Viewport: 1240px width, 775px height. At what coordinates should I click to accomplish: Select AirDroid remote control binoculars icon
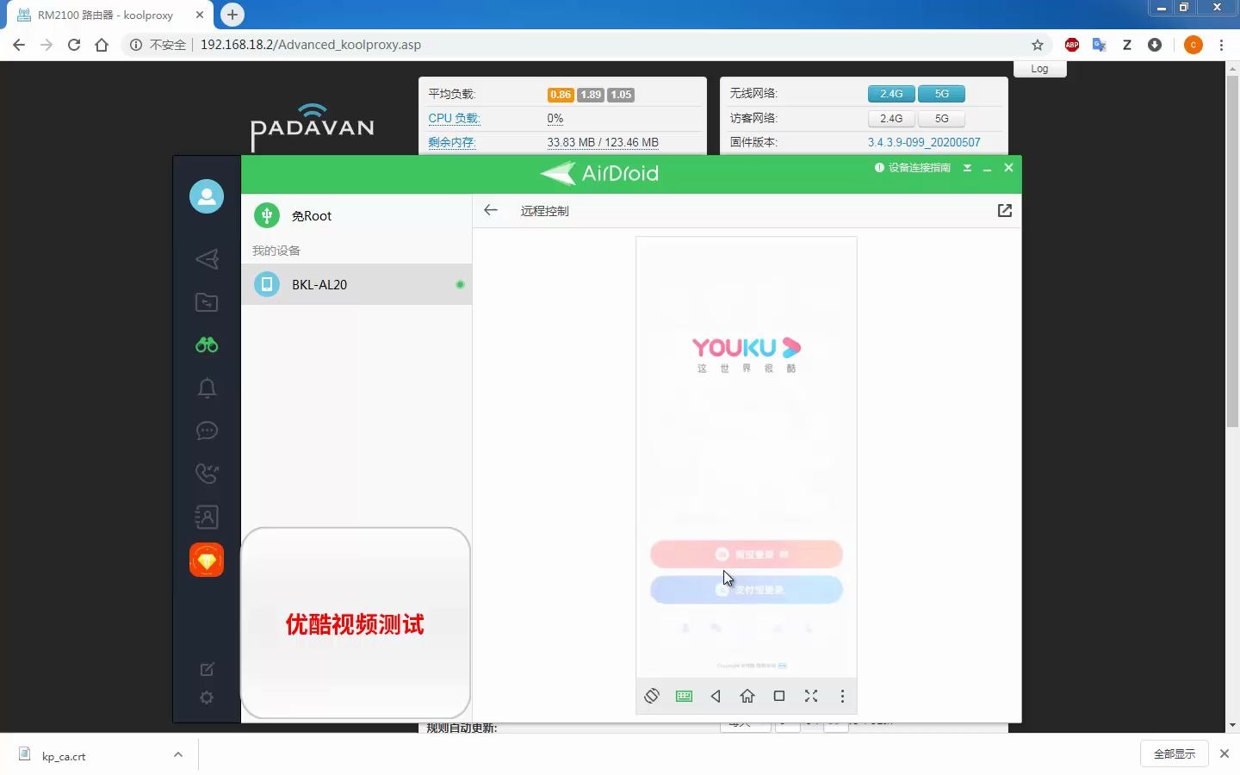click(x=207, y=344)
